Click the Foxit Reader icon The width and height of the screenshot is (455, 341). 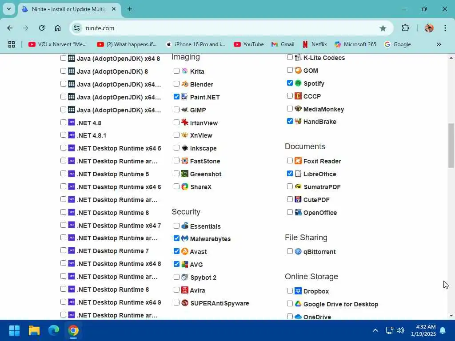pos(298,161)
